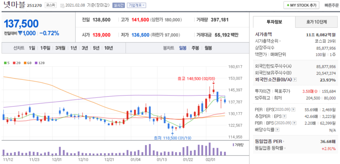The image size is (340, 164).
Task: Click the 거래대금 value 55,192 백만
Action: (226, 35)
